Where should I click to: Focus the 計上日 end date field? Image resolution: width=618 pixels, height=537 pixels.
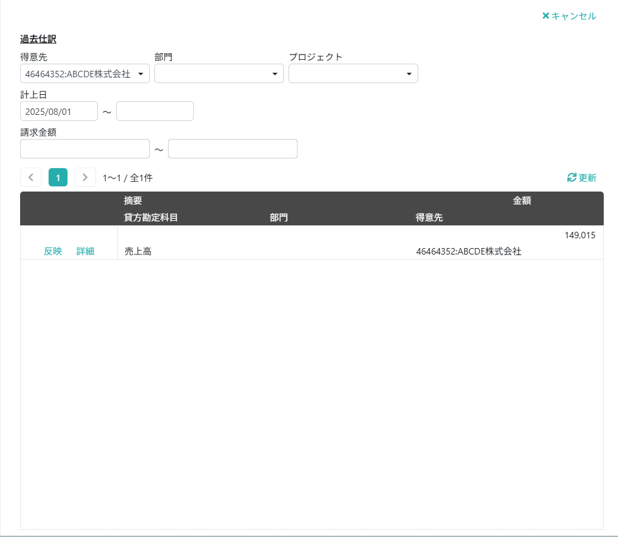coord(154,112)
